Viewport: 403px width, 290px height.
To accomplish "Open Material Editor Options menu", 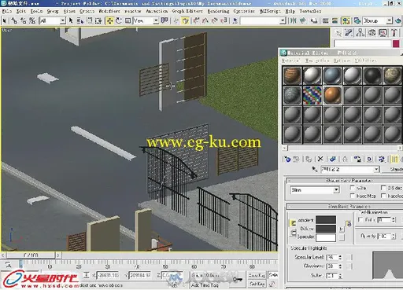I will coord(342,61).
